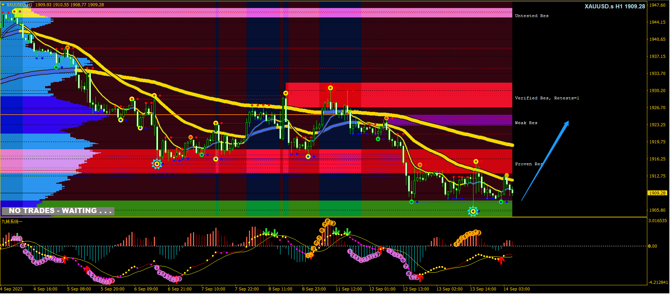Select the Weak Res zone label
Screen dimensions: 670x294
(526, 123)
